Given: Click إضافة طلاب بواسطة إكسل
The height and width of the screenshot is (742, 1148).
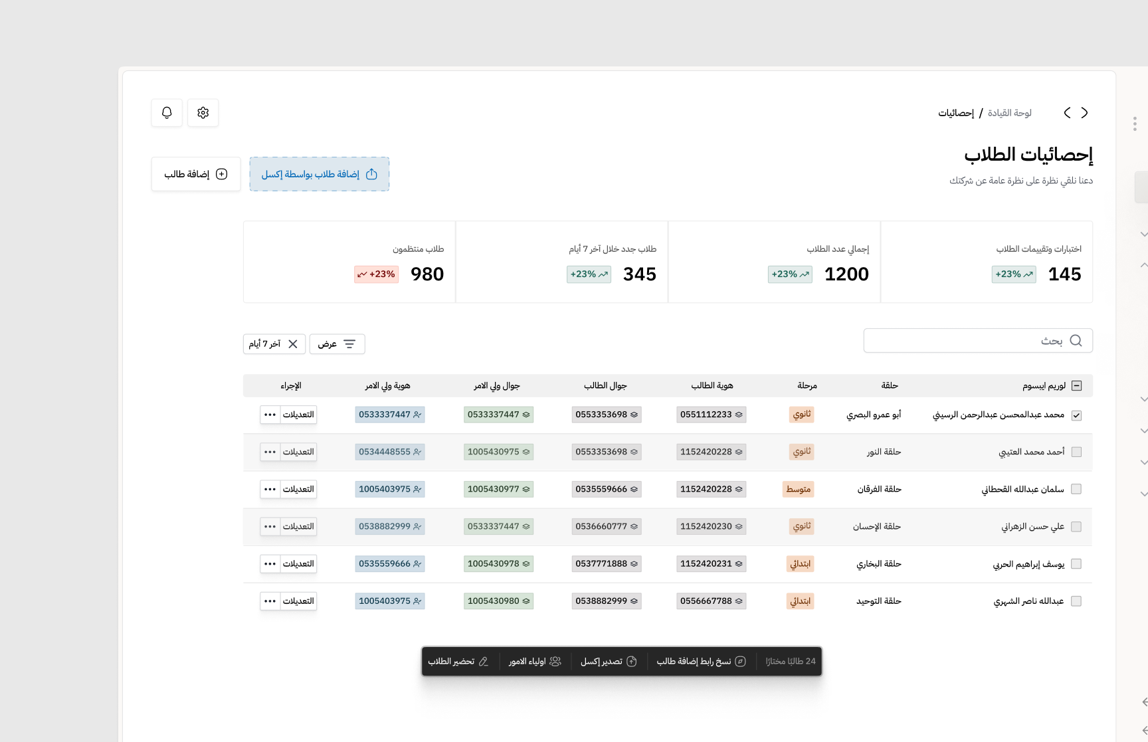Looking at the screenshot, I should (320, 174).
